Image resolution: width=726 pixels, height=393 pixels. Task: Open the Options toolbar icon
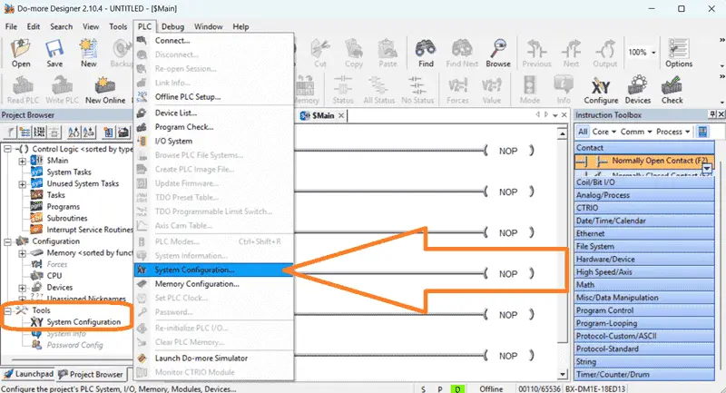679,54
